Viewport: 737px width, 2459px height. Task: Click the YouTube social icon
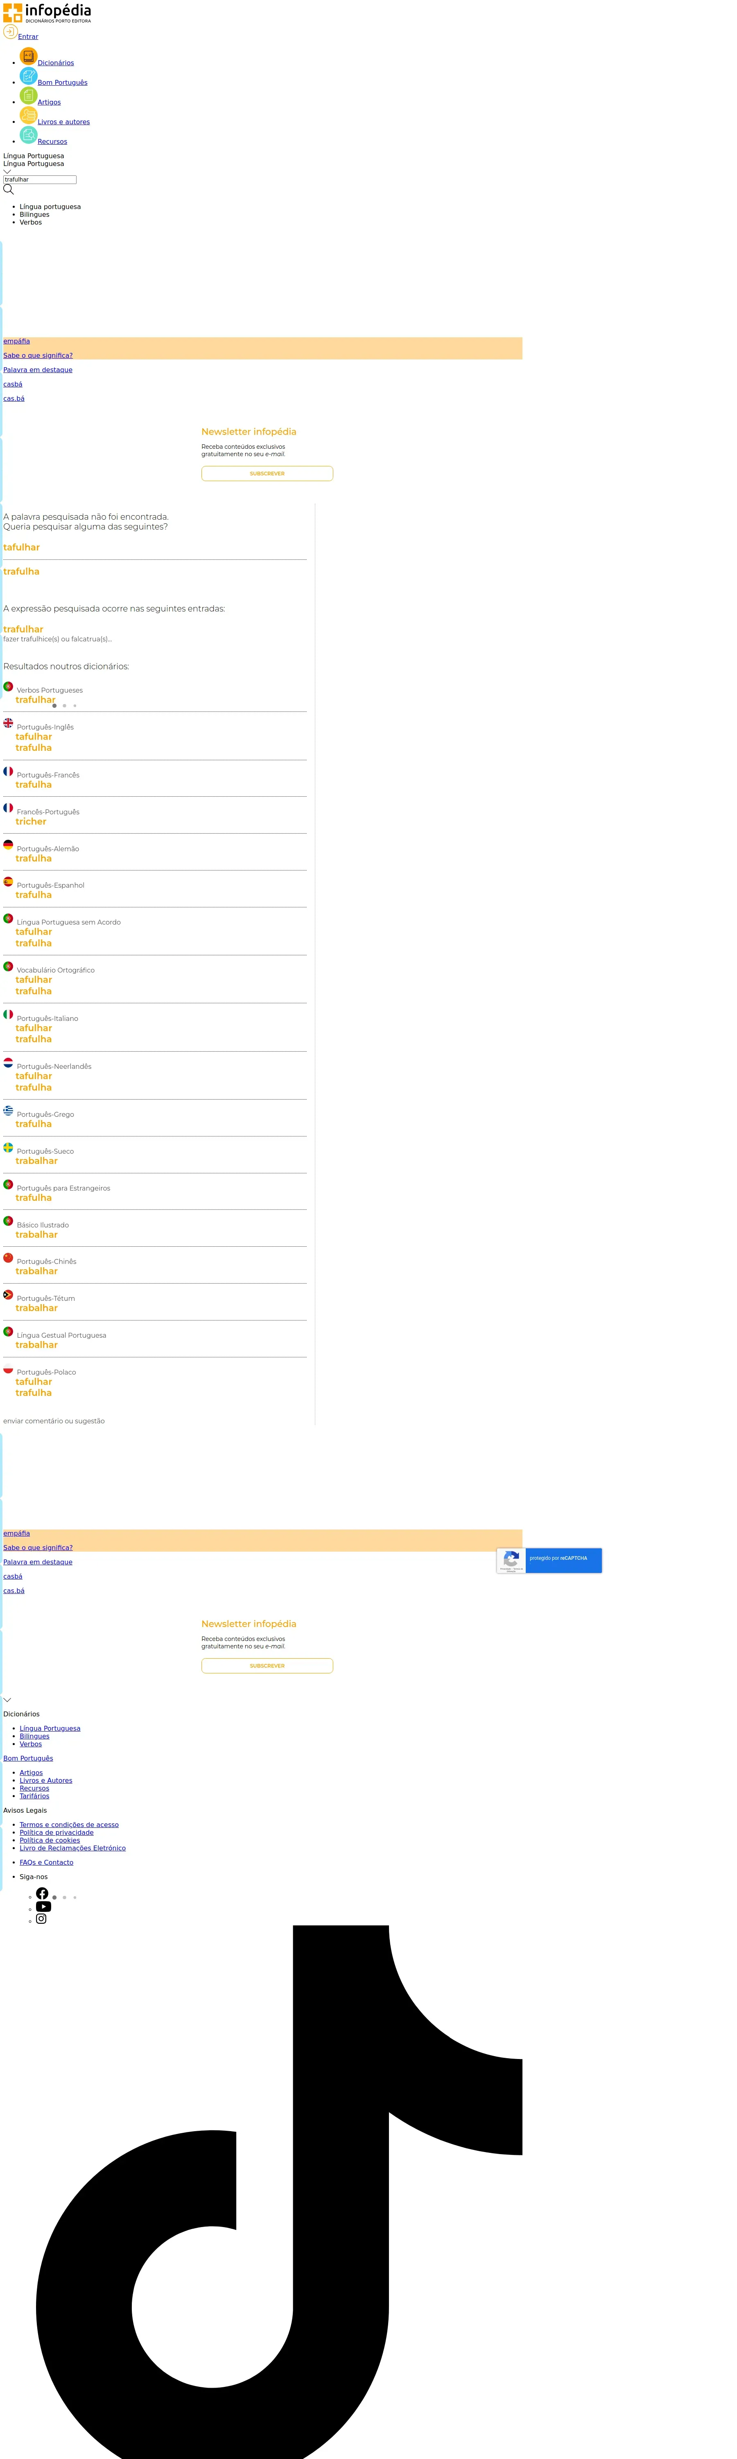coord(44,1906)
